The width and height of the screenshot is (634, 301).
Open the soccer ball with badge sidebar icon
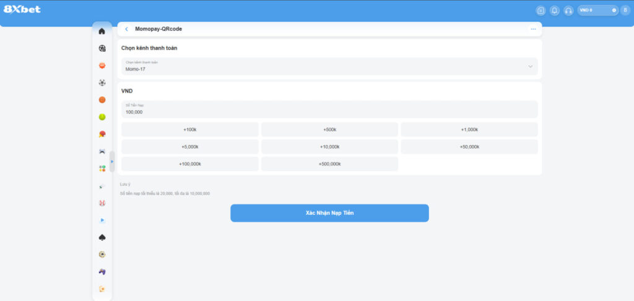tap(102, 48)
